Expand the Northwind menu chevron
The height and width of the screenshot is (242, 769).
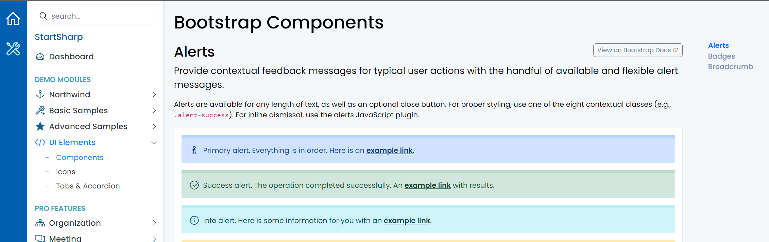pos(154,95)
